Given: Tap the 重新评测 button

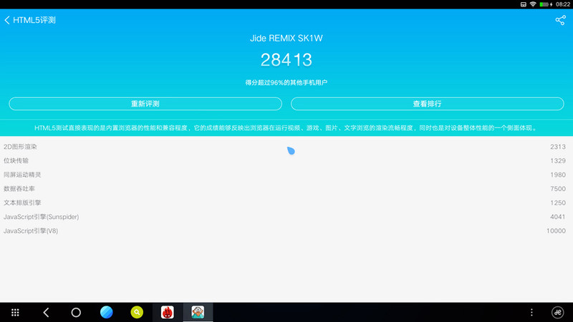Looking at the screenshot, I should click(145, 104).
